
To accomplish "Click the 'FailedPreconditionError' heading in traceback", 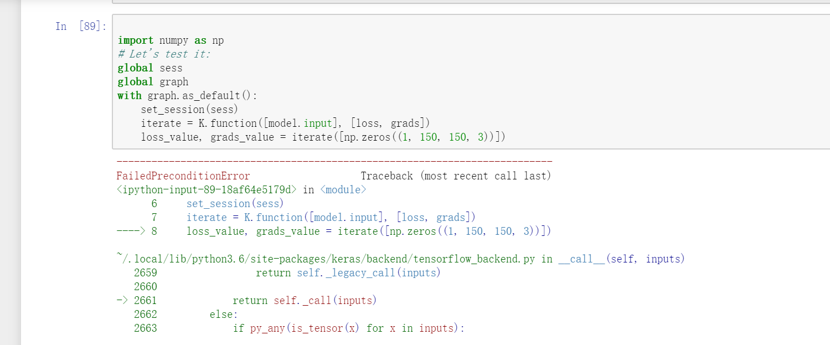I will tap(183, 176).
